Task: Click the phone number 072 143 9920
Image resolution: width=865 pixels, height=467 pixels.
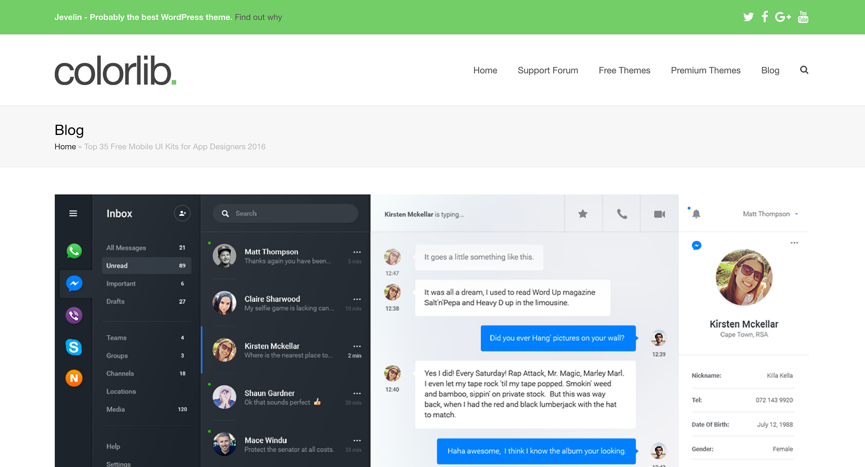Action: click(x=774, y=400)
